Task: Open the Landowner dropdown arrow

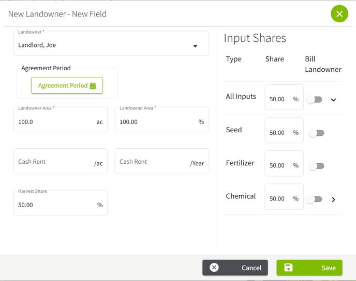Action: [195, 46]
